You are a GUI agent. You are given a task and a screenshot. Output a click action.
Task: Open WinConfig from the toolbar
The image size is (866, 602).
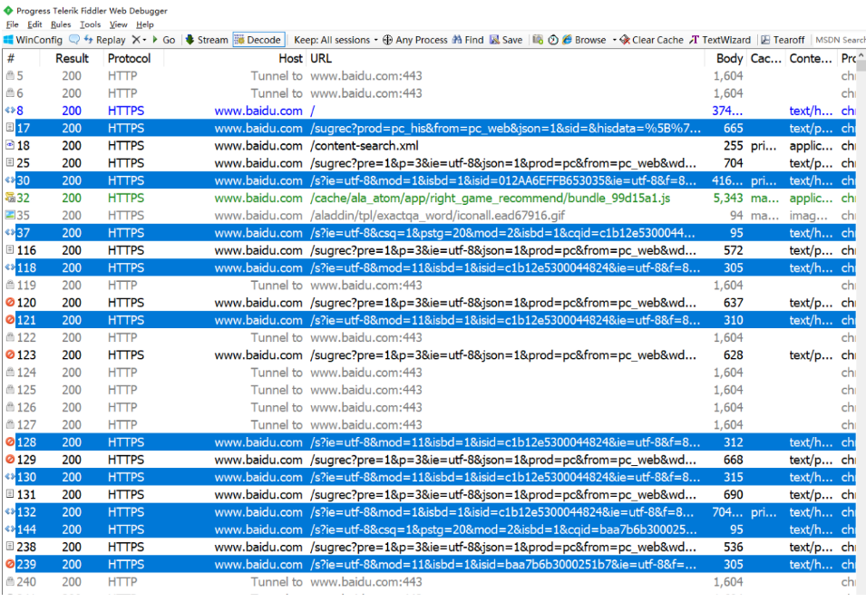(34, 40)
